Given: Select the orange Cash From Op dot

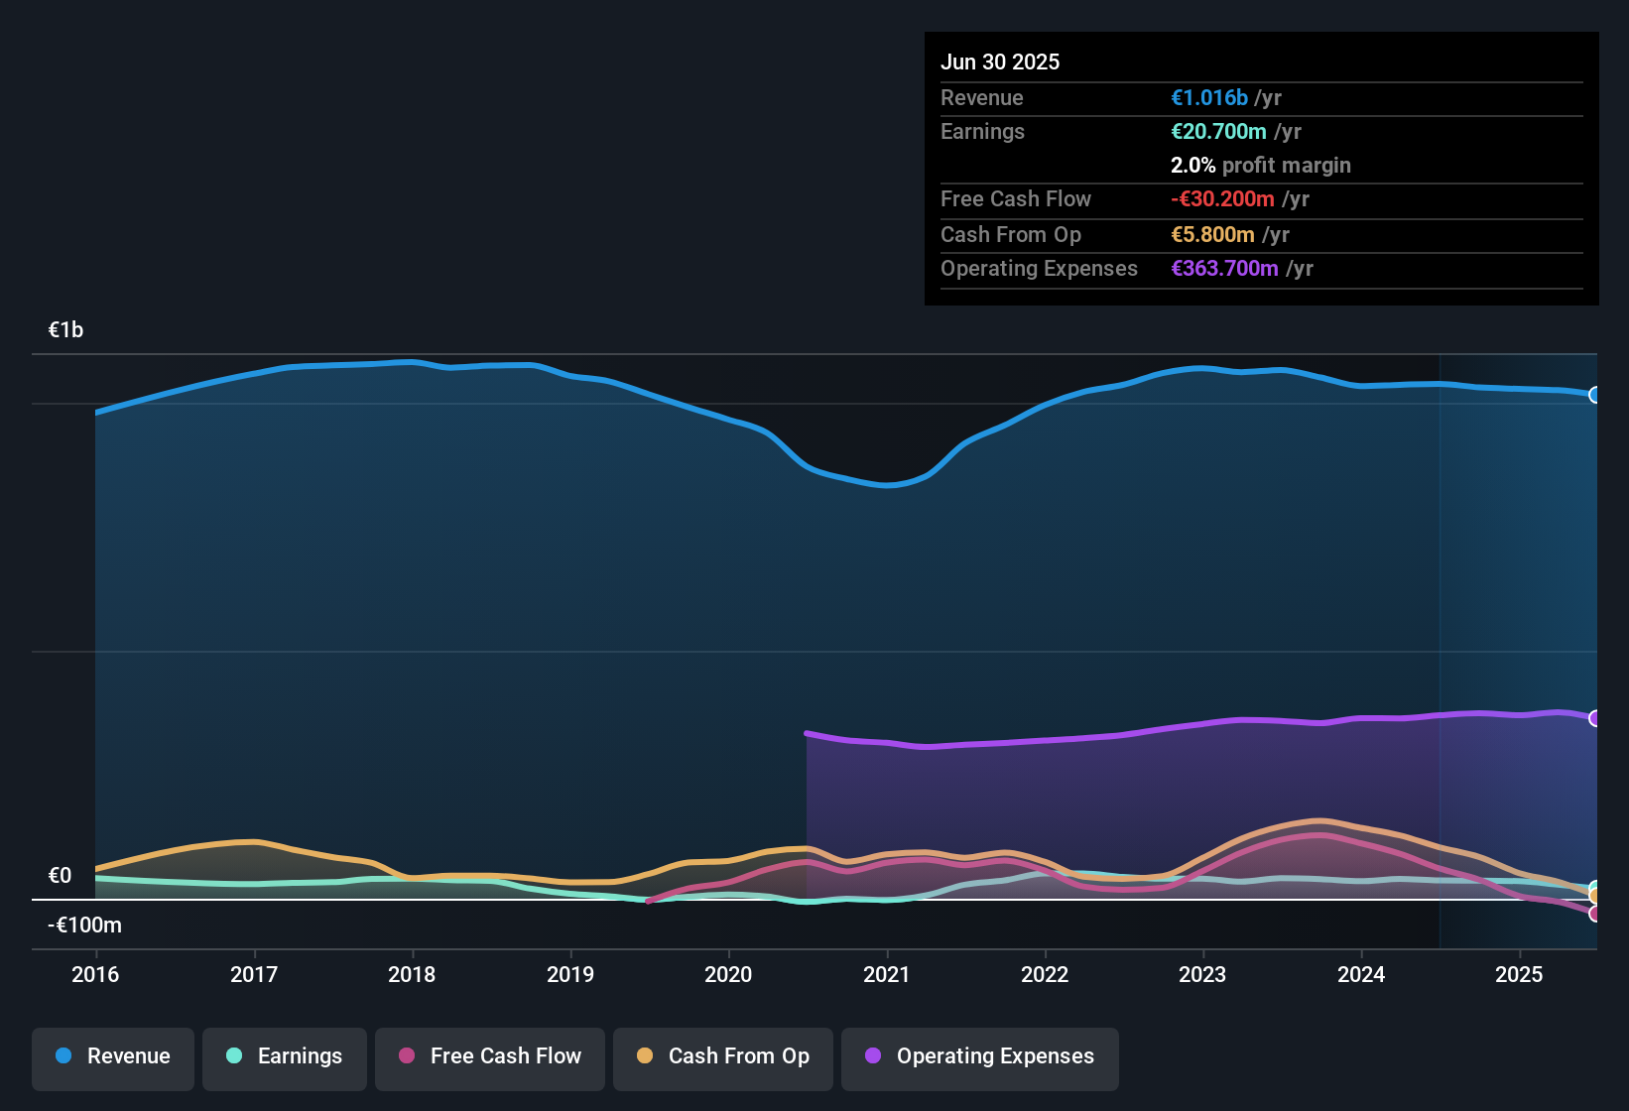Looking at the screenshot, I should (x=646, y=1056).
